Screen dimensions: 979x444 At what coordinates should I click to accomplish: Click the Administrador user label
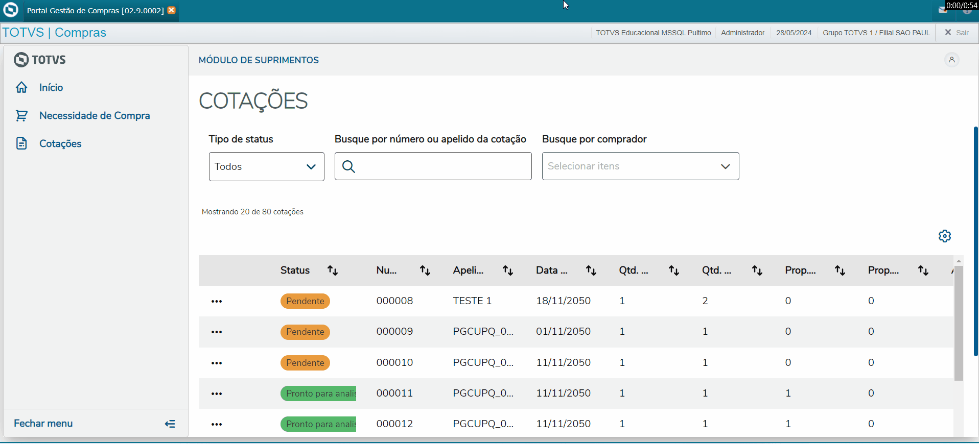(x=743, y=33)
